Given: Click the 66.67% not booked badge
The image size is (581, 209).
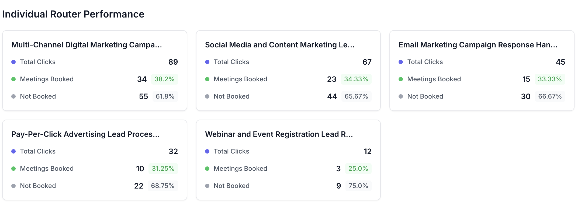Looking at the screenshot, I should pos(550,96).
